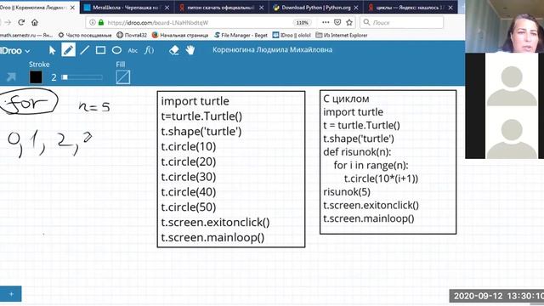The width and height of the screenshot is (544, 306).
Task: Close the МетаШкола tab
Action: click(x=167, y=8)
